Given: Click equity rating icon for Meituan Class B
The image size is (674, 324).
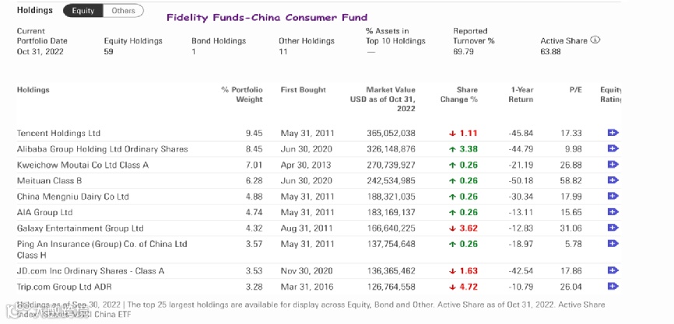Looking at the screenshot, I should click(613, 180).
